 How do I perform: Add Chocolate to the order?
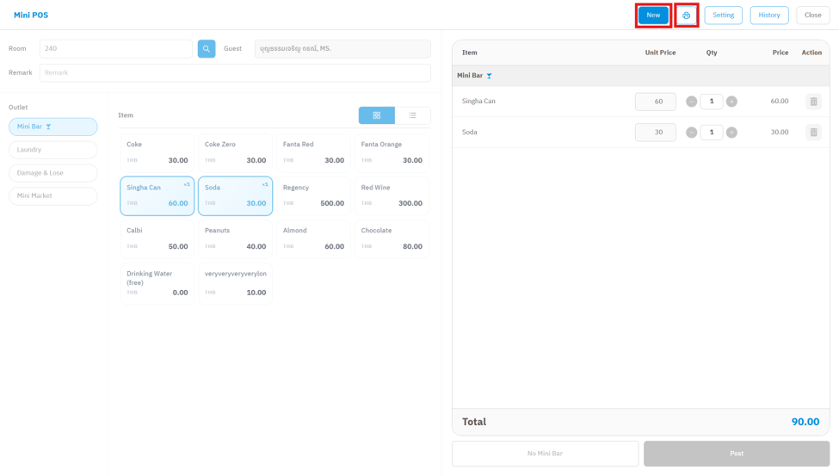pyautogui.click(x=392, y=238)
